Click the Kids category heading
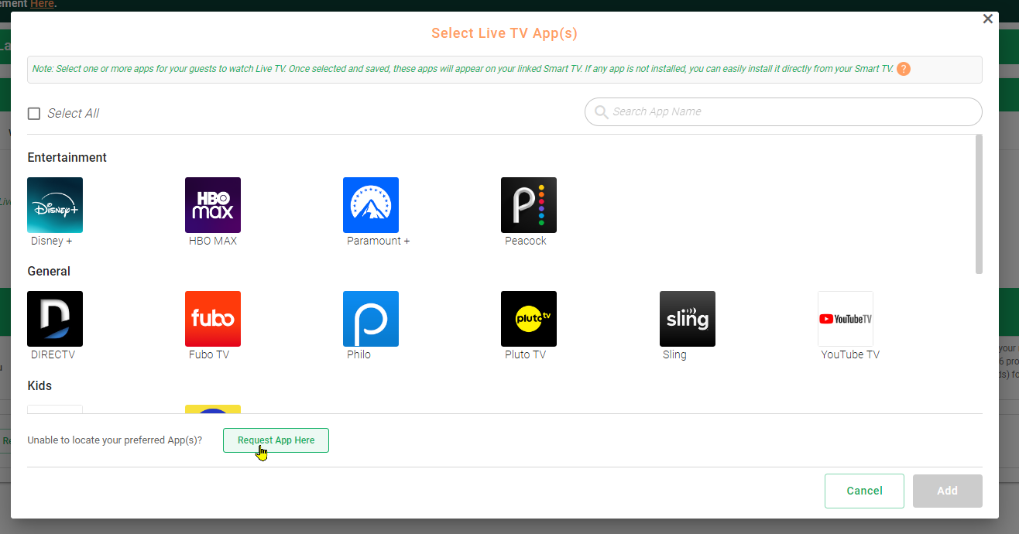The height and width of the screenshot is (534, 1019). pyautogui.click(x=39, y=385)
